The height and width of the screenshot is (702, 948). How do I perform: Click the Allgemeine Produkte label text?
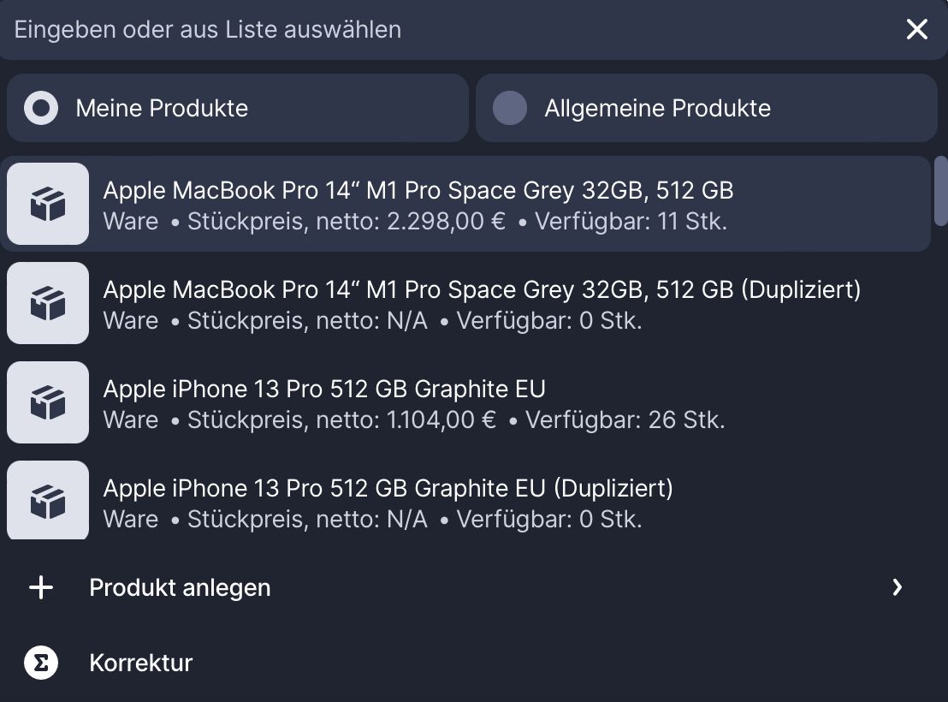coord(657,109)
